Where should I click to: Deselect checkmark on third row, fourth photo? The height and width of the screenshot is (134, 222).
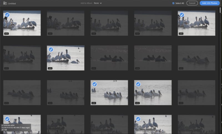(x=138, y=84)
